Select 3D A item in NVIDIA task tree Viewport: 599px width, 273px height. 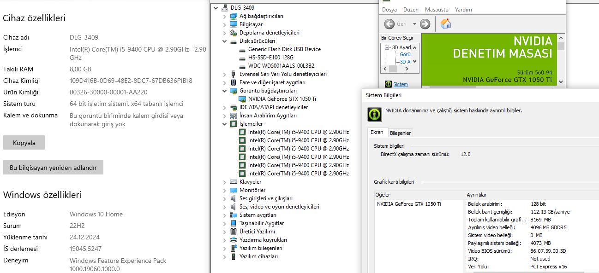click(405, 61)
